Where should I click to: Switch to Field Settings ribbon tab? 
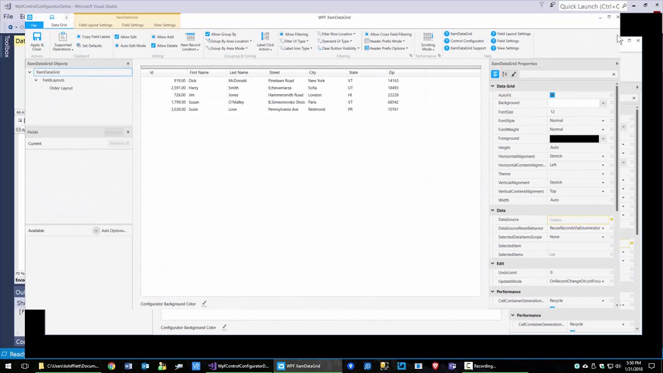[x=133, y=25]
